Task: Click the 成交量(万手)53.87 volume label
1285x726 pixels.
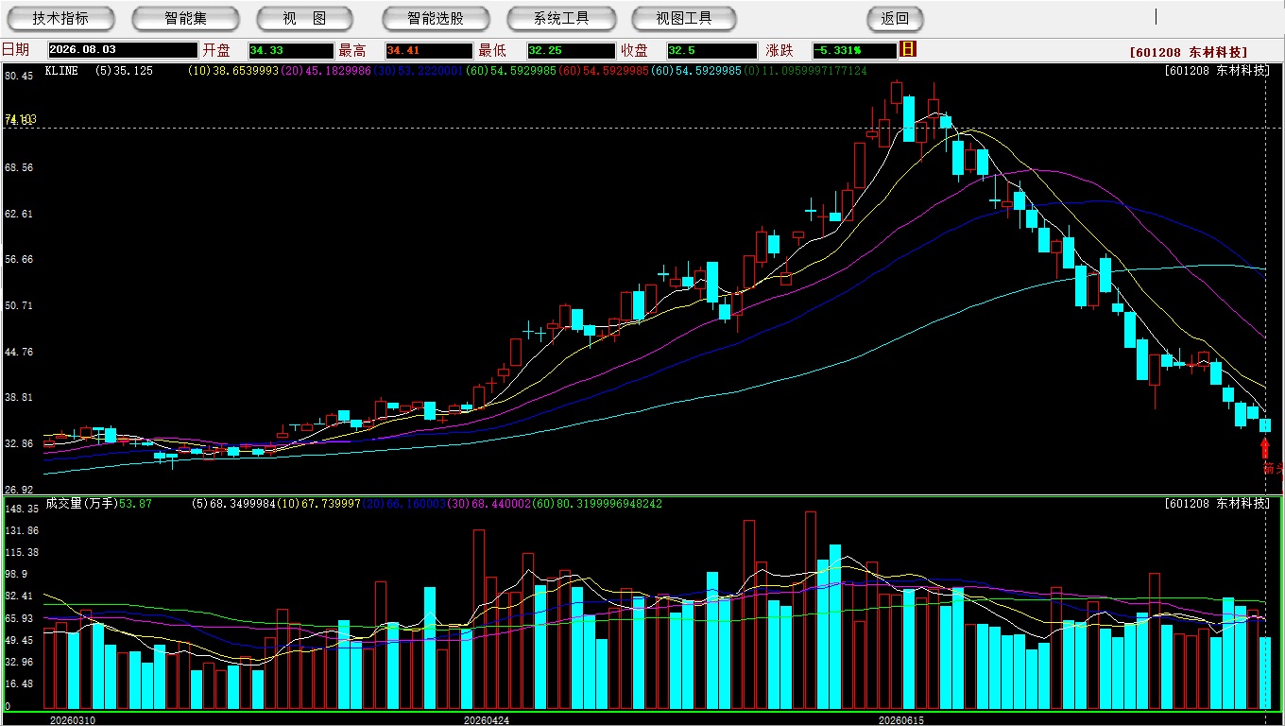Action: 99,504
